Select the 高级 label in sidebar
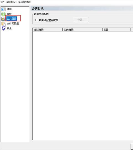 click(x=9, y=14)
